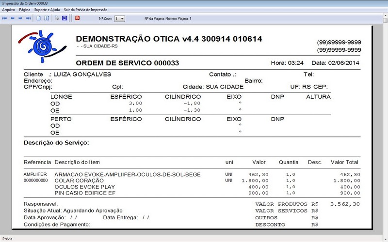Image resolution: width=388 pixels, height=242 pixels.
Task: Click the LONGE section label
Action: [x=61, y=97]
